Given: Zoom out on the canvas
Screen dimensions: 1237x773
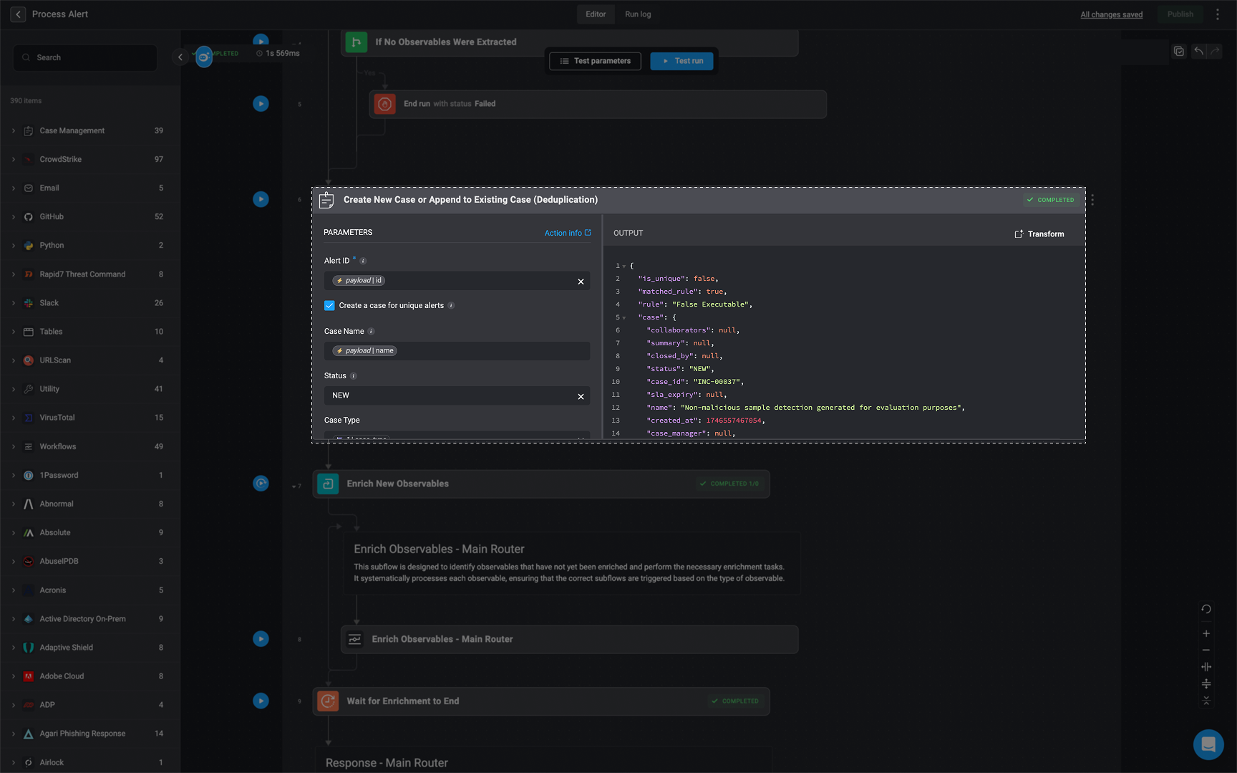Looking at the screenshot, I should 1206,650.
